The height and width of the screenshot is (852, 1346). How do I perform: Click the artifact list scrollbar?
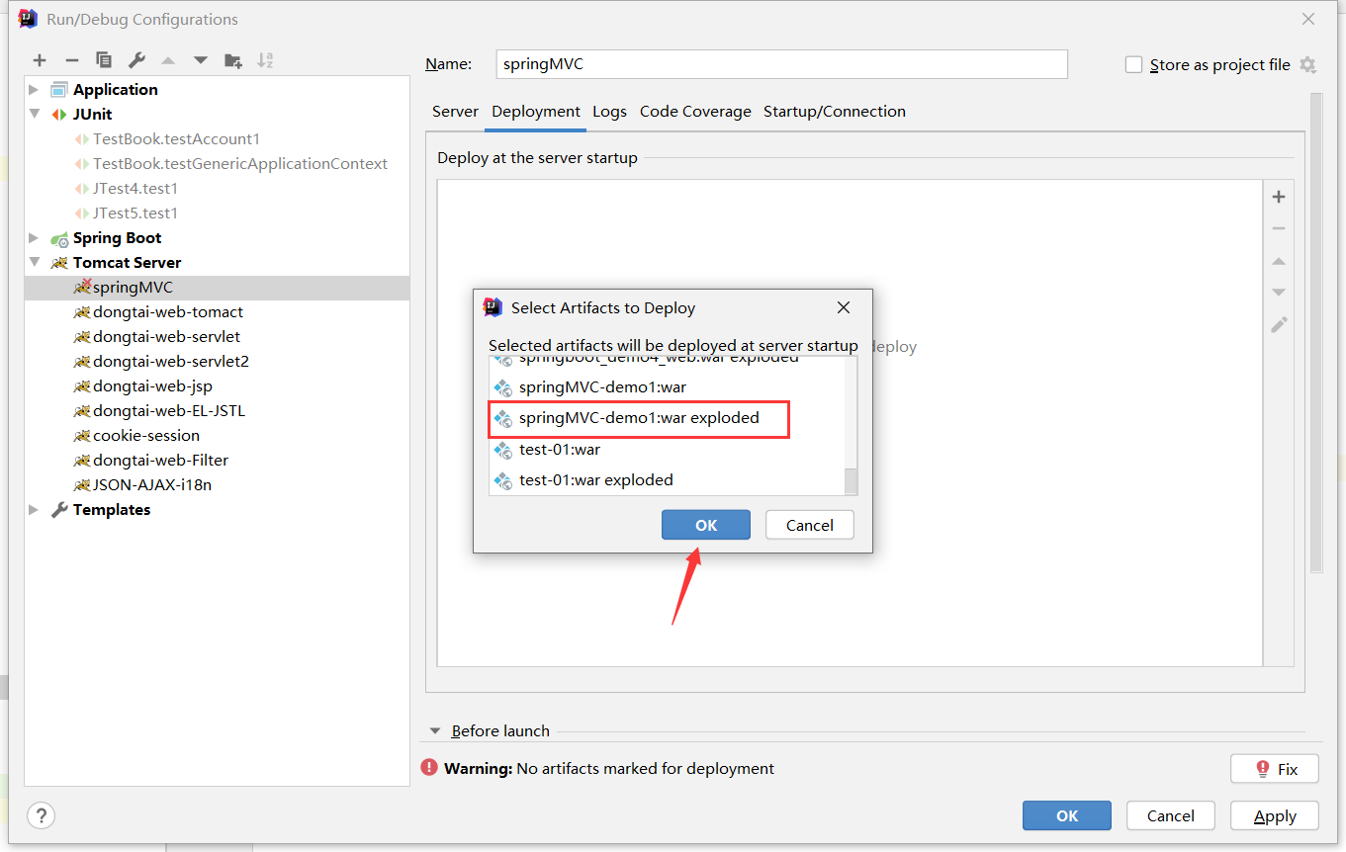(851, 480)
